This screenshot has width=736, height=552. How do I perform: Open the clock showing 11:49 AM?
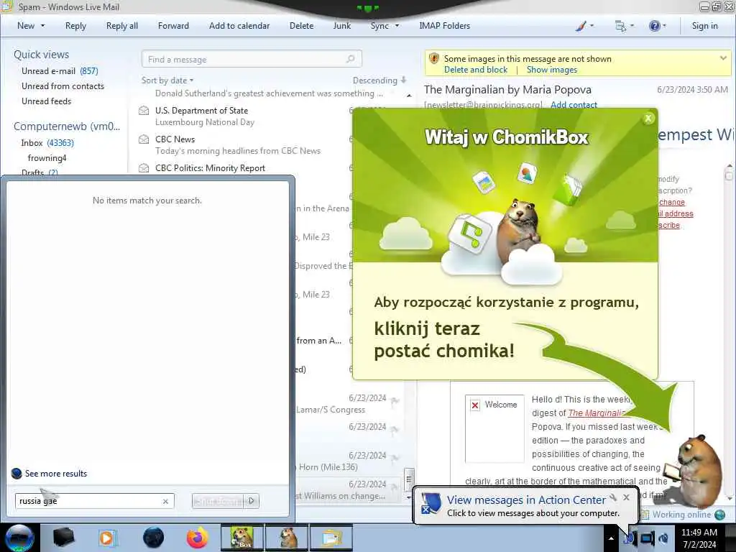click(699, 538)
